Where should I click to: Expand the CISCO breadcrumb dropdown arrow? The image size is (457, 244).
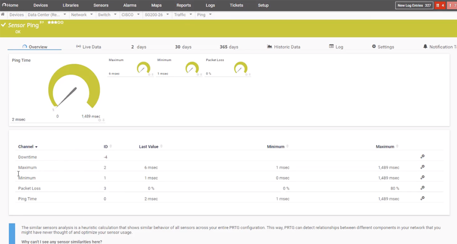137,15
